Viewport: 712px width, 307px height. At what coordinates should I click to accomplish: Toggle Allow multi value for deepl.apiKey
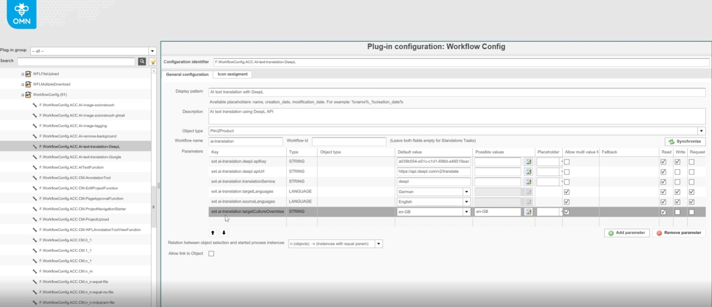tap(567, 162)
